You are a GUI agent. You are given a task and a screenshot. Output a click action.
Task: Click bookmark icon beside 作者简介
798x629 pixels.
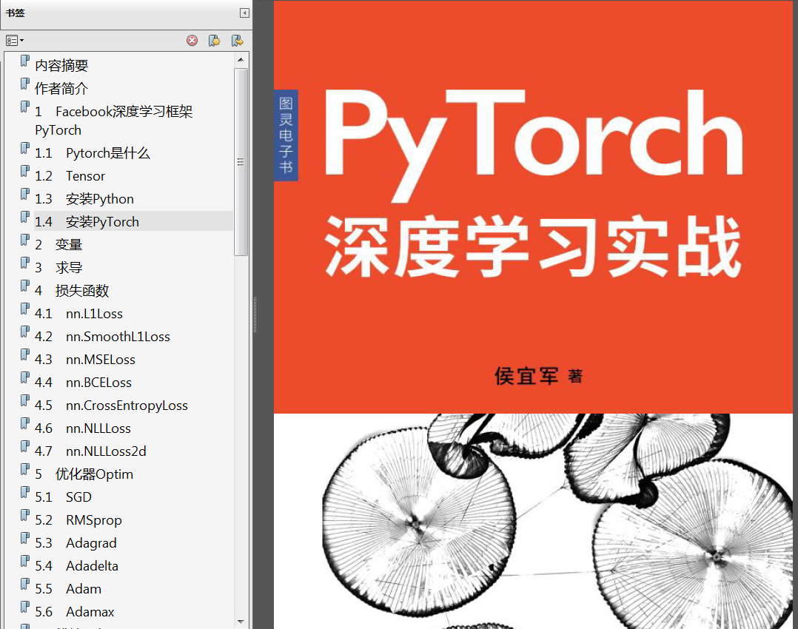point(25,84)
